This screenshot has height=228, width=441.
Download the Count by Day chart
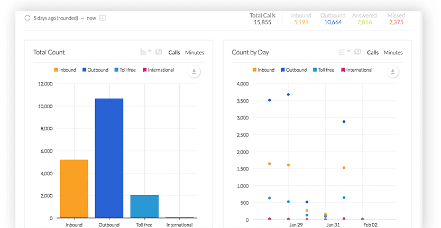click(392, 72)
